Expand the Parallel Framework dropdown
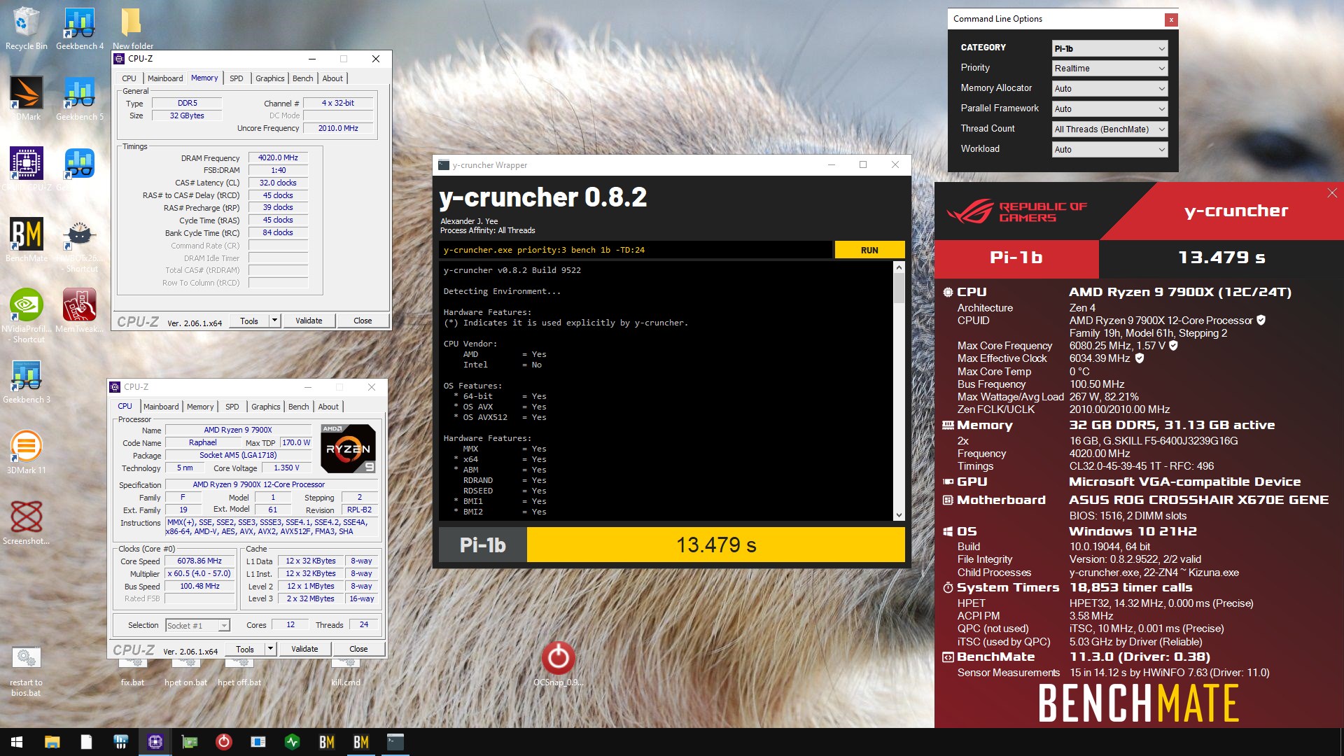 (x=1109, y=108)
